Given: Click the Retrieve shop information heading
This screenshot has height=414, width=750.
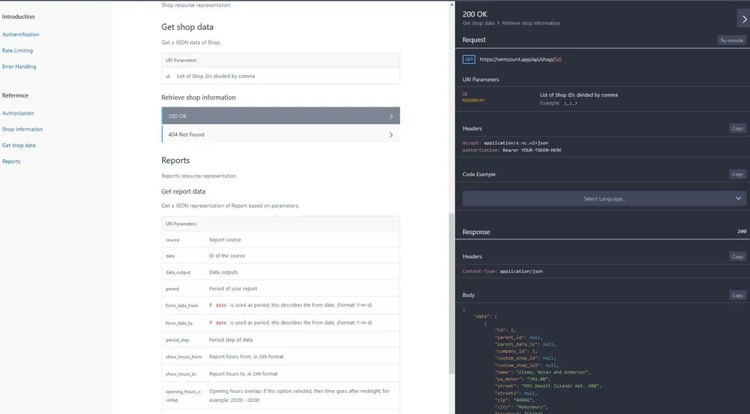Looking at the screenshot, I should coord(199,97).
